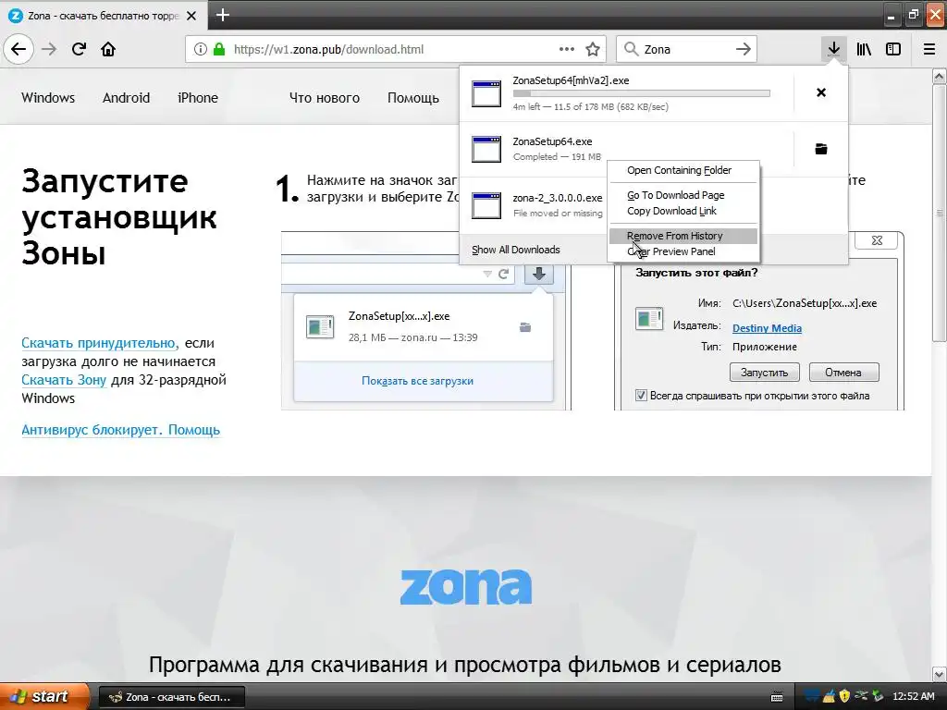This screenshot has height=710, width=947.
Task: Select Remove From History
Action: 683,236
